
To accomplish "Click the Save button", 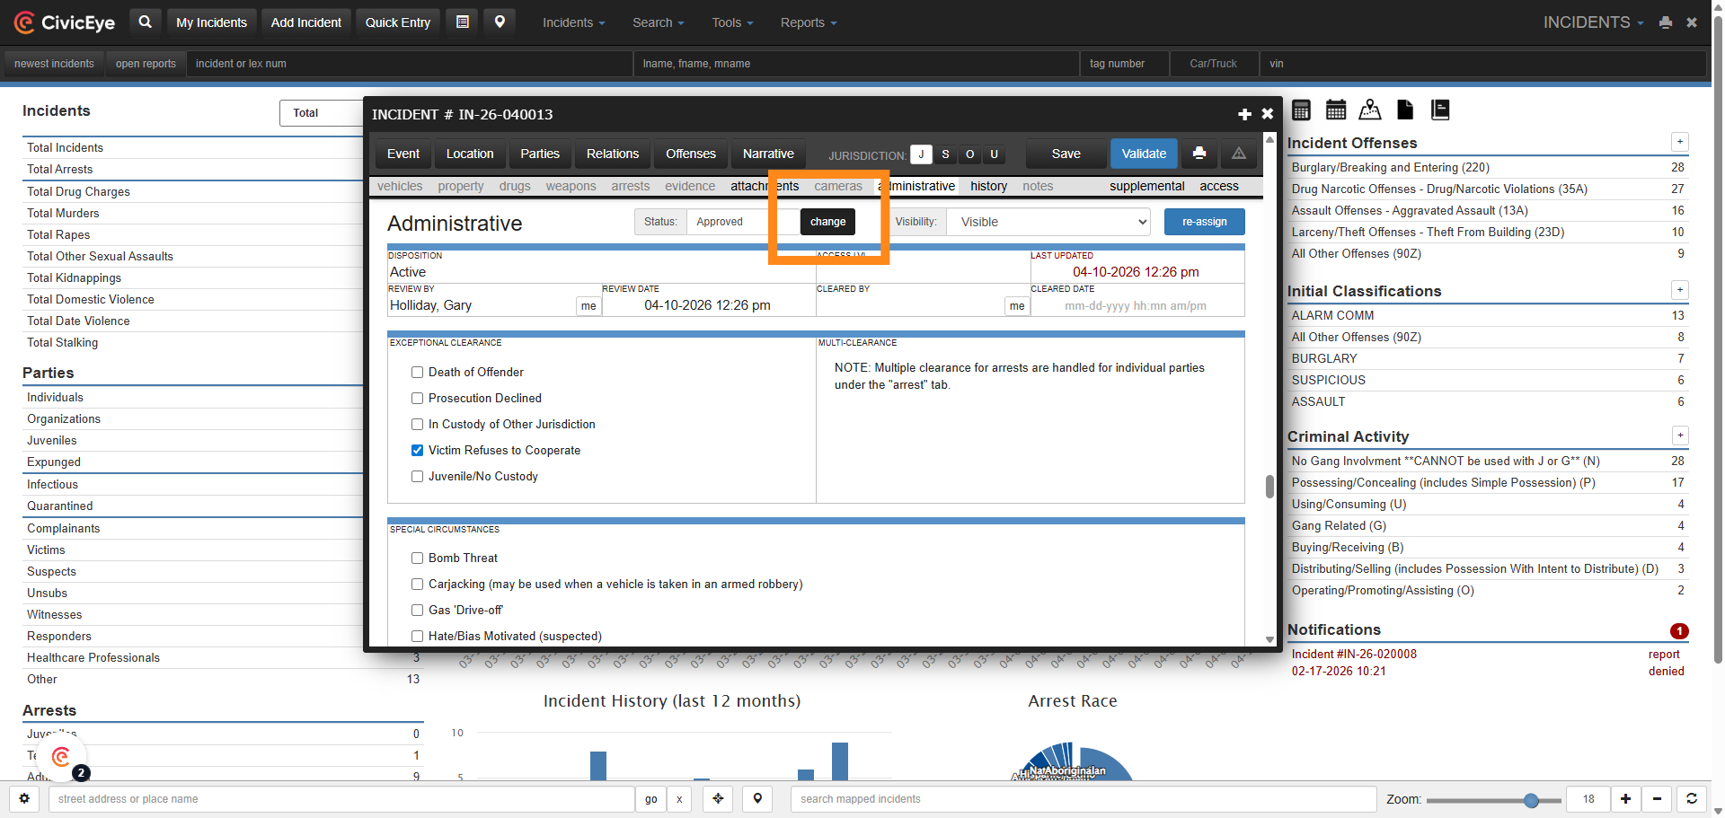I will (1066, 154).
